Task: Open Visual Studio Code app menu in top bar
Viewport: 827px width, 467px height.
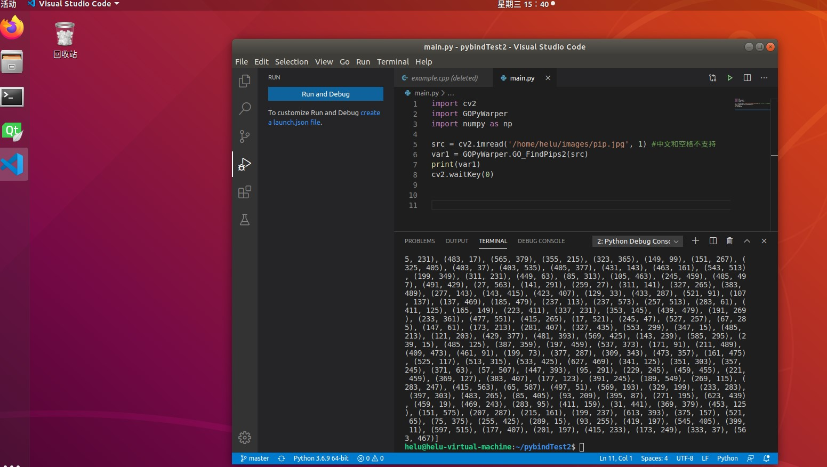Action: pos(75,4)
